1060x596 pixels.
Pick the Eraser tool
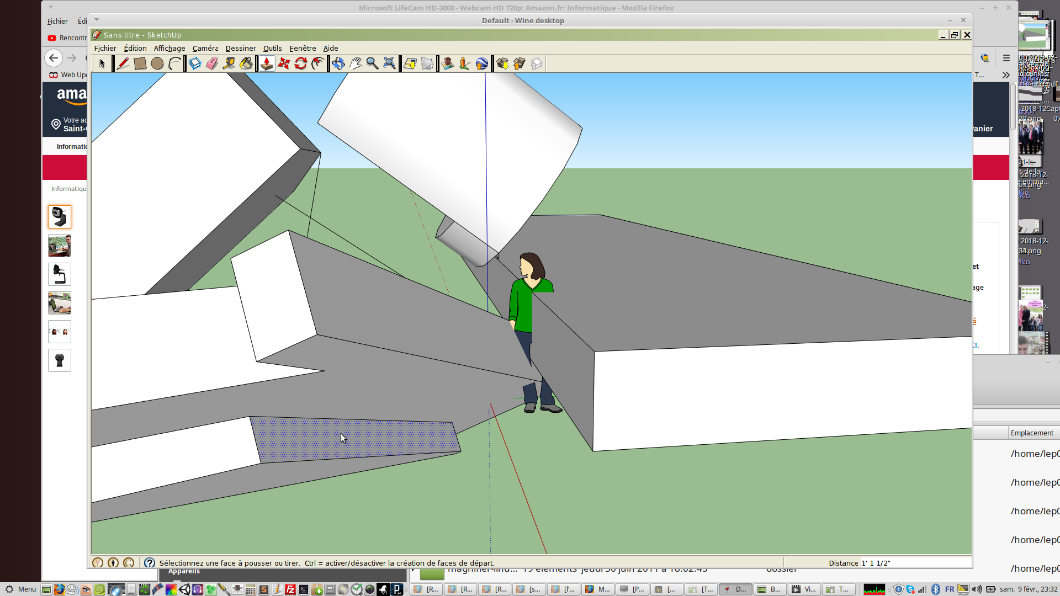point(212,63)
